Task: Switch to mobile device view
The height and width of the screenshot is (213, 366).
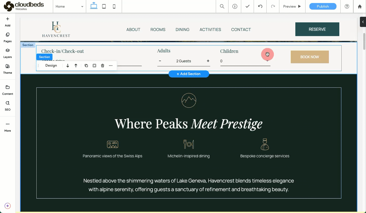Action: tap(114, 6)
